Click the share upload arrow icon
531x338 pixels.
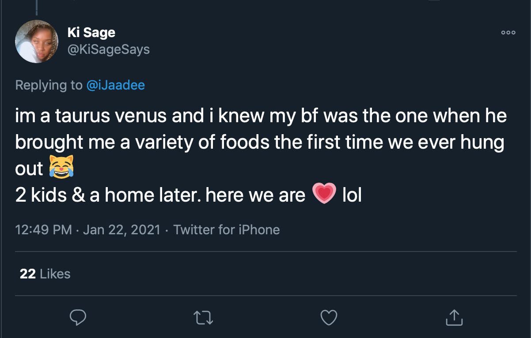tap(453, 316)
